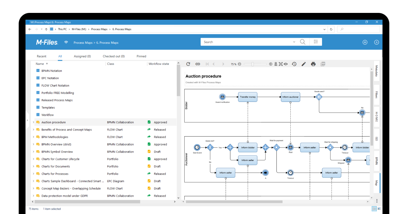This screenshot has height=214, width=408.
Task: Open address bar history dropdown
Action: [x=325, y=29]
